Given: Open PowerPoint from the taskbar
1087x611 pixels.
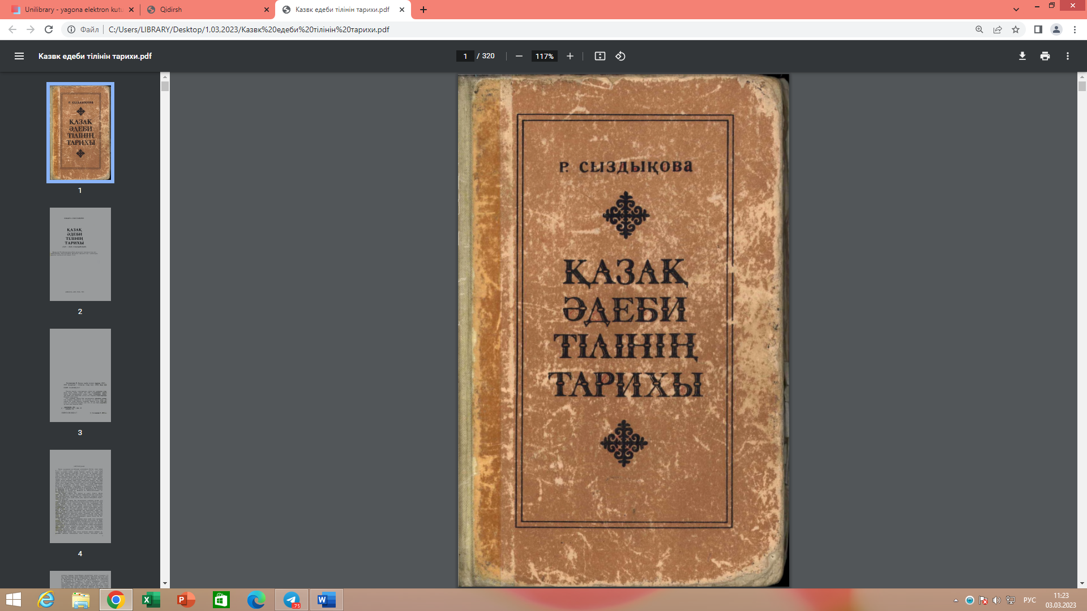Looking at the screenshot, I should (186, 600).
